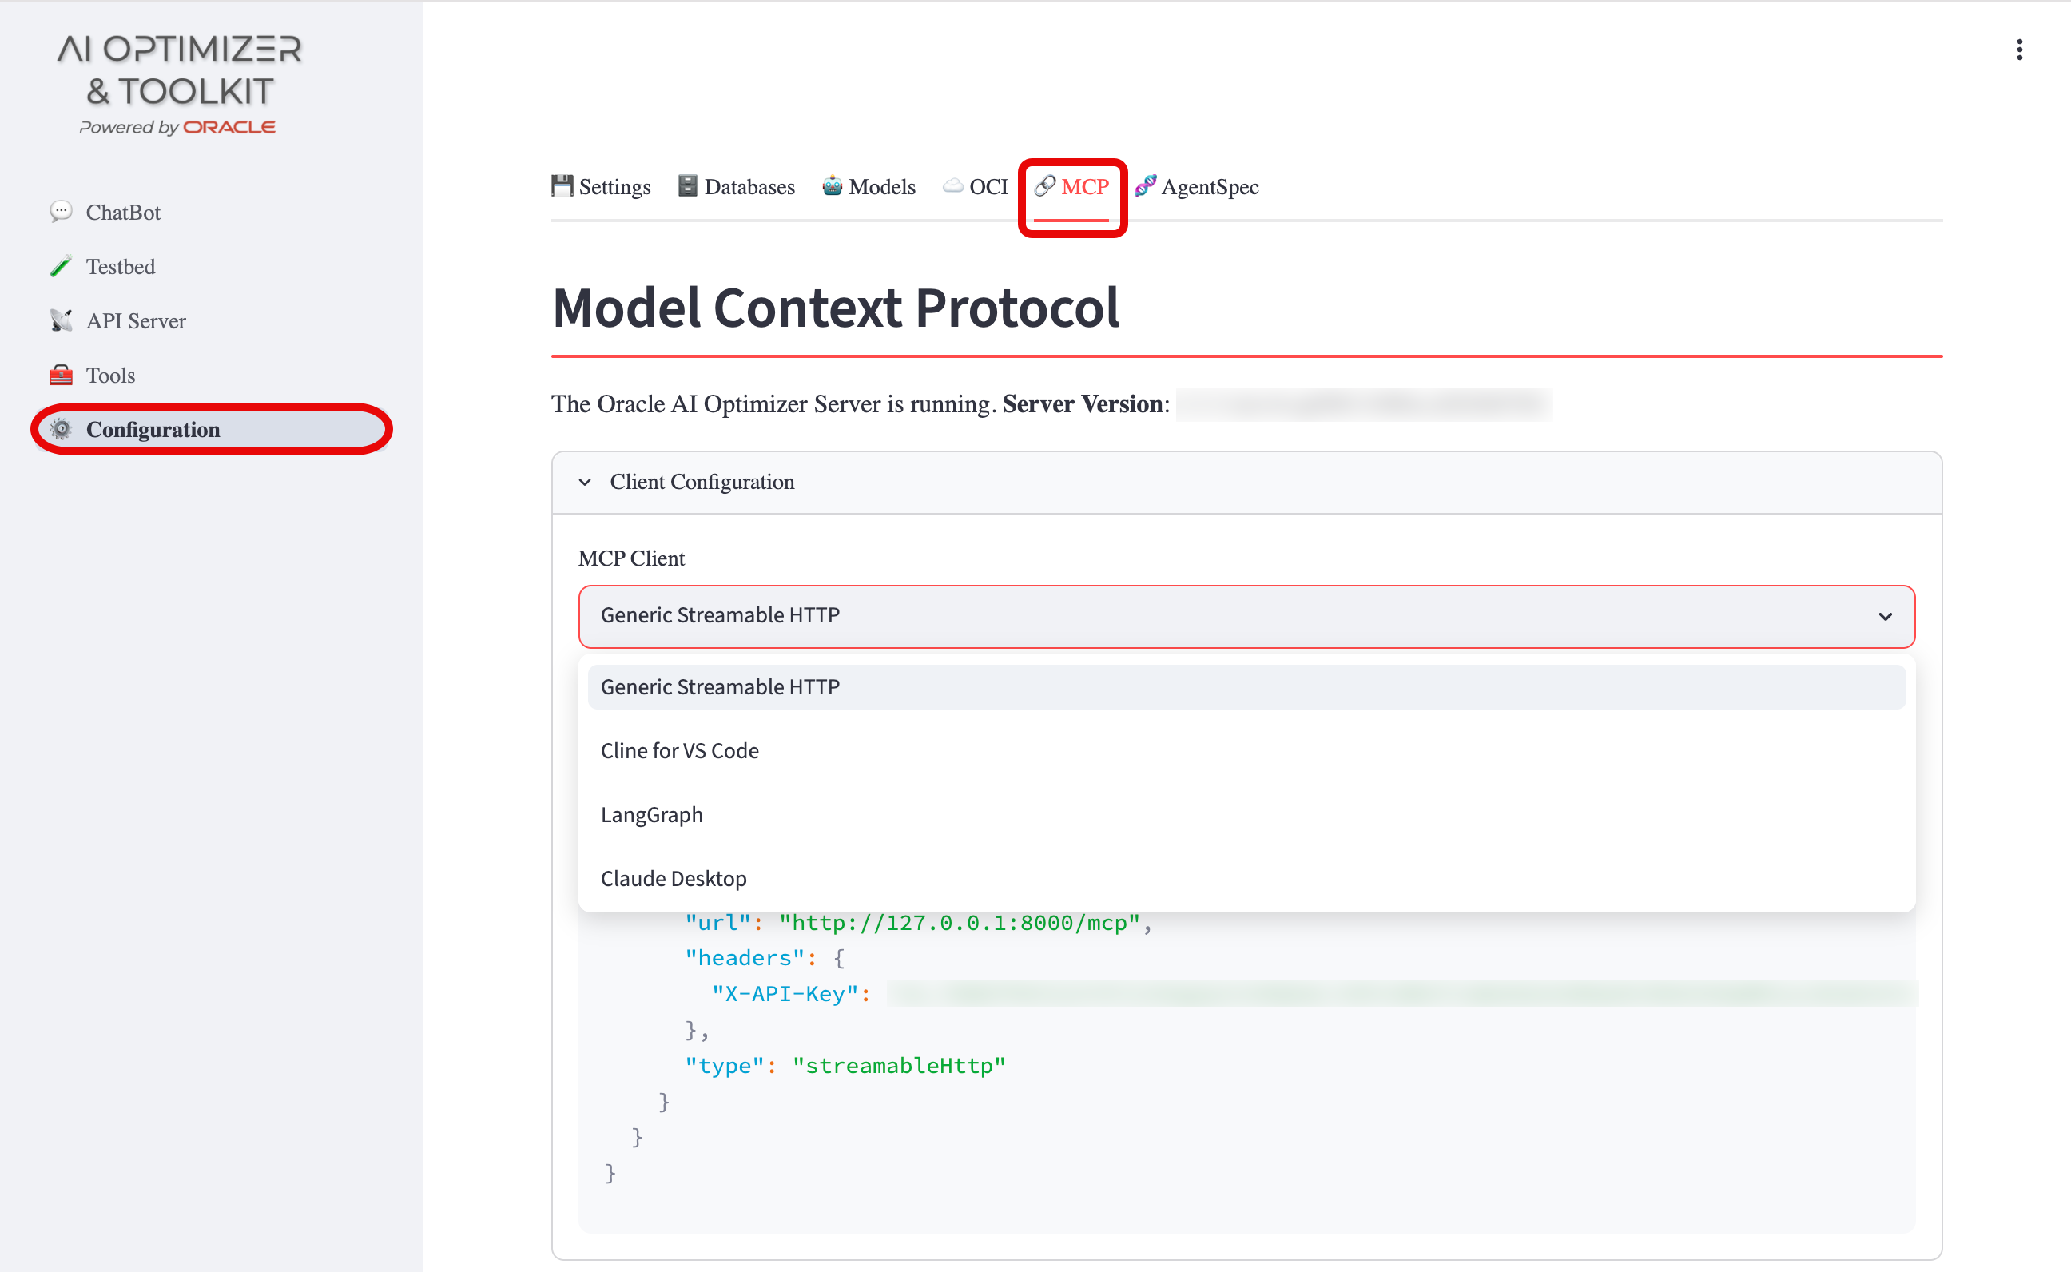
Task: Go to the Testbed page
Action: 210,267
